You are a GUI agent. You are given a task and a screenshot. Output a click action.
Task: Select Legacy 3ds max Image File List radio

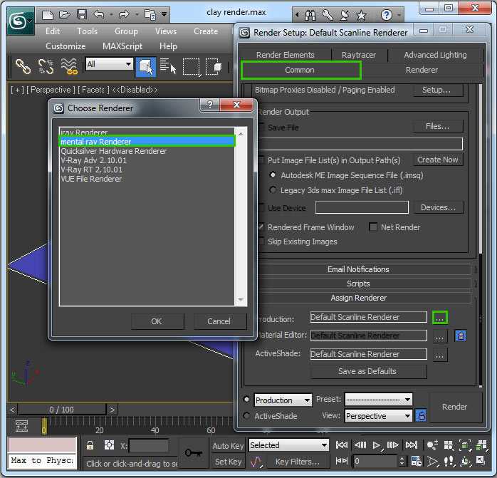(272, 189)
